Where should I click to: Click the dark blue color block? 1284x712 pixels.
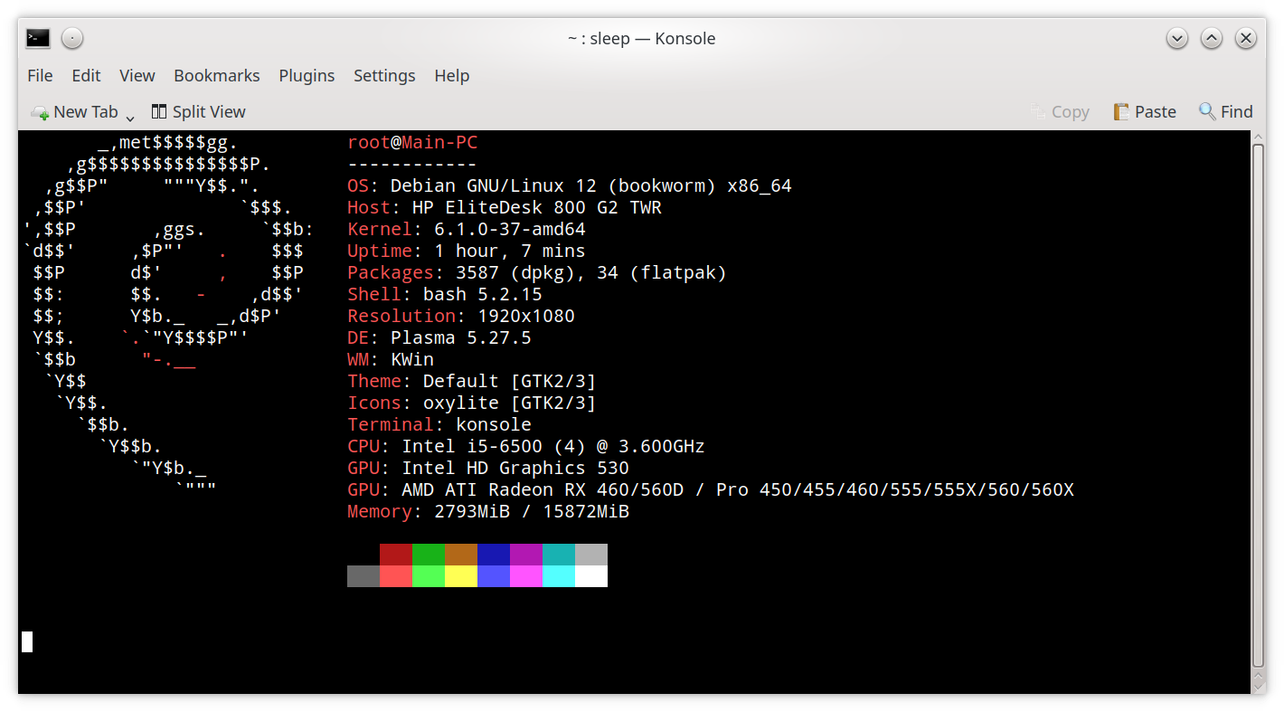(x=494, y=555)
